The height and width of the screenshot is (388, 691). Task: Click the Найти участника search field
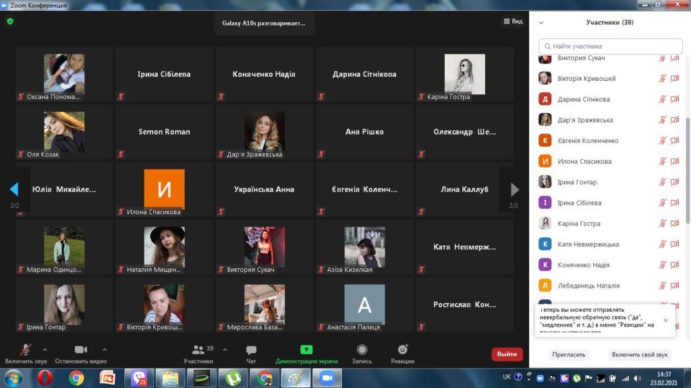[605, 46]
